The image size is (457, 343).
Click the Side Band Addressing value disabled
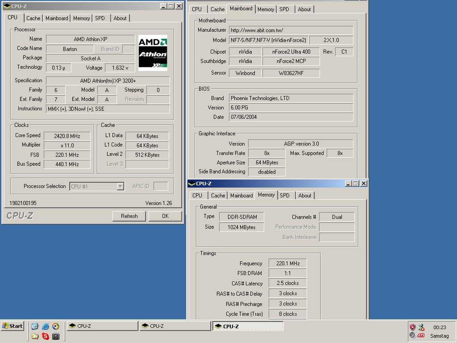pos(267,172)
